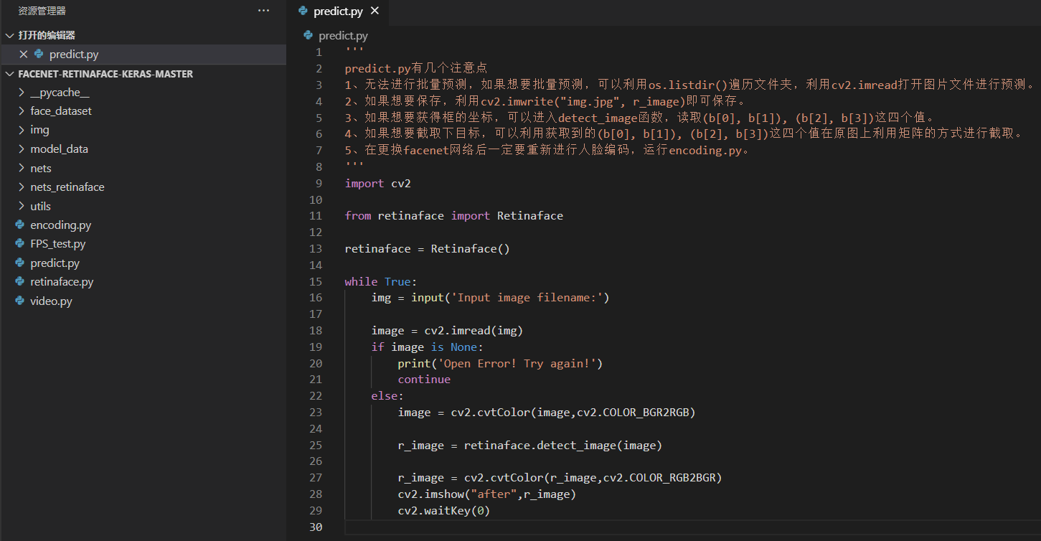Click 'cv2.COLOR_RGB2BGR' in the code

point(659,478)
